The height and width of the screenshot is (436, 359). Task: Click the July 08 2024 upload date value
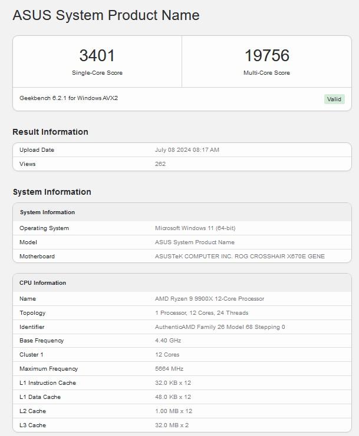point(187,150)
